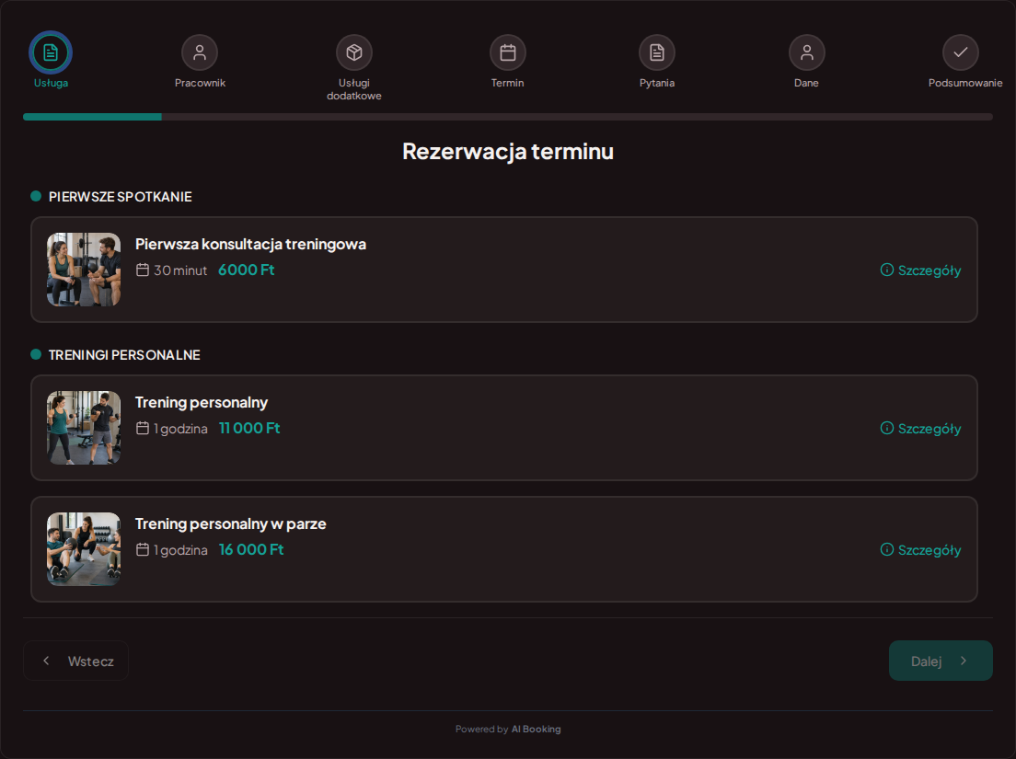Select Pierwsza konsultacja treningowa thumbnail
This screenshot has width=1016, height=759.
click(84, 270)
